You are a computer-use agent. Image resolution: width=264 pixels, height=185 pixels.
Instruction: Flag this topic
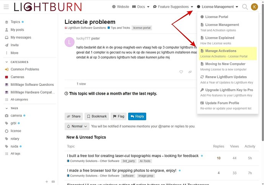[x=119, y=116]
